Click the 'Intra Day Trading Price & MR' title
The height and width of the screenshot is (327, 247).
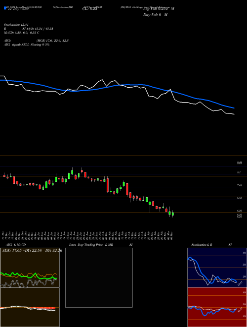point(91,245)
